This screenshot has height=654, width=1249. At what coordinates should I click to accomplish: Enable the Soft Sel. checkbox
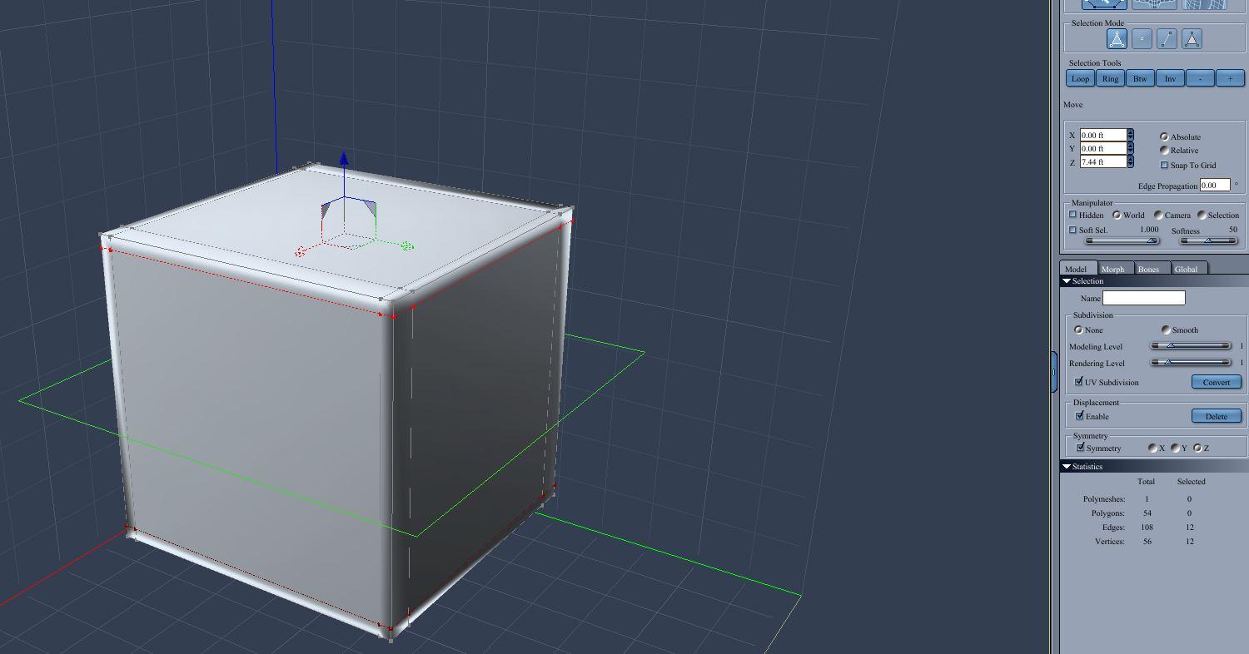click(x=1073, y=230)
